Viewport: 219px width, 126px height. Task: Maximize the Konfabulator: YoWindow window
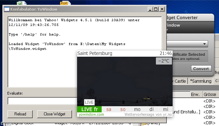pyautogui.click(x=156, y=9)
